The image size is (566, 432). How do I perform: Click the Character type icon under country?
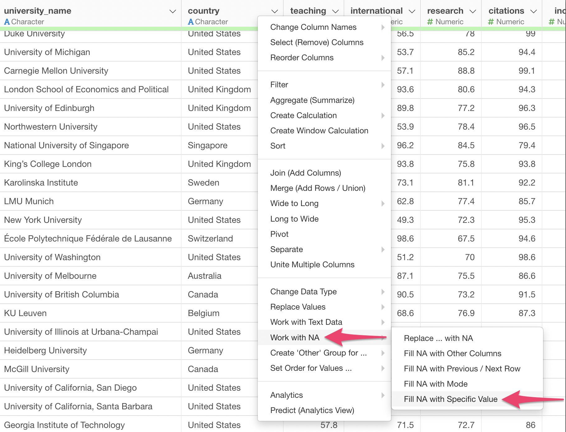click(191, 22)
